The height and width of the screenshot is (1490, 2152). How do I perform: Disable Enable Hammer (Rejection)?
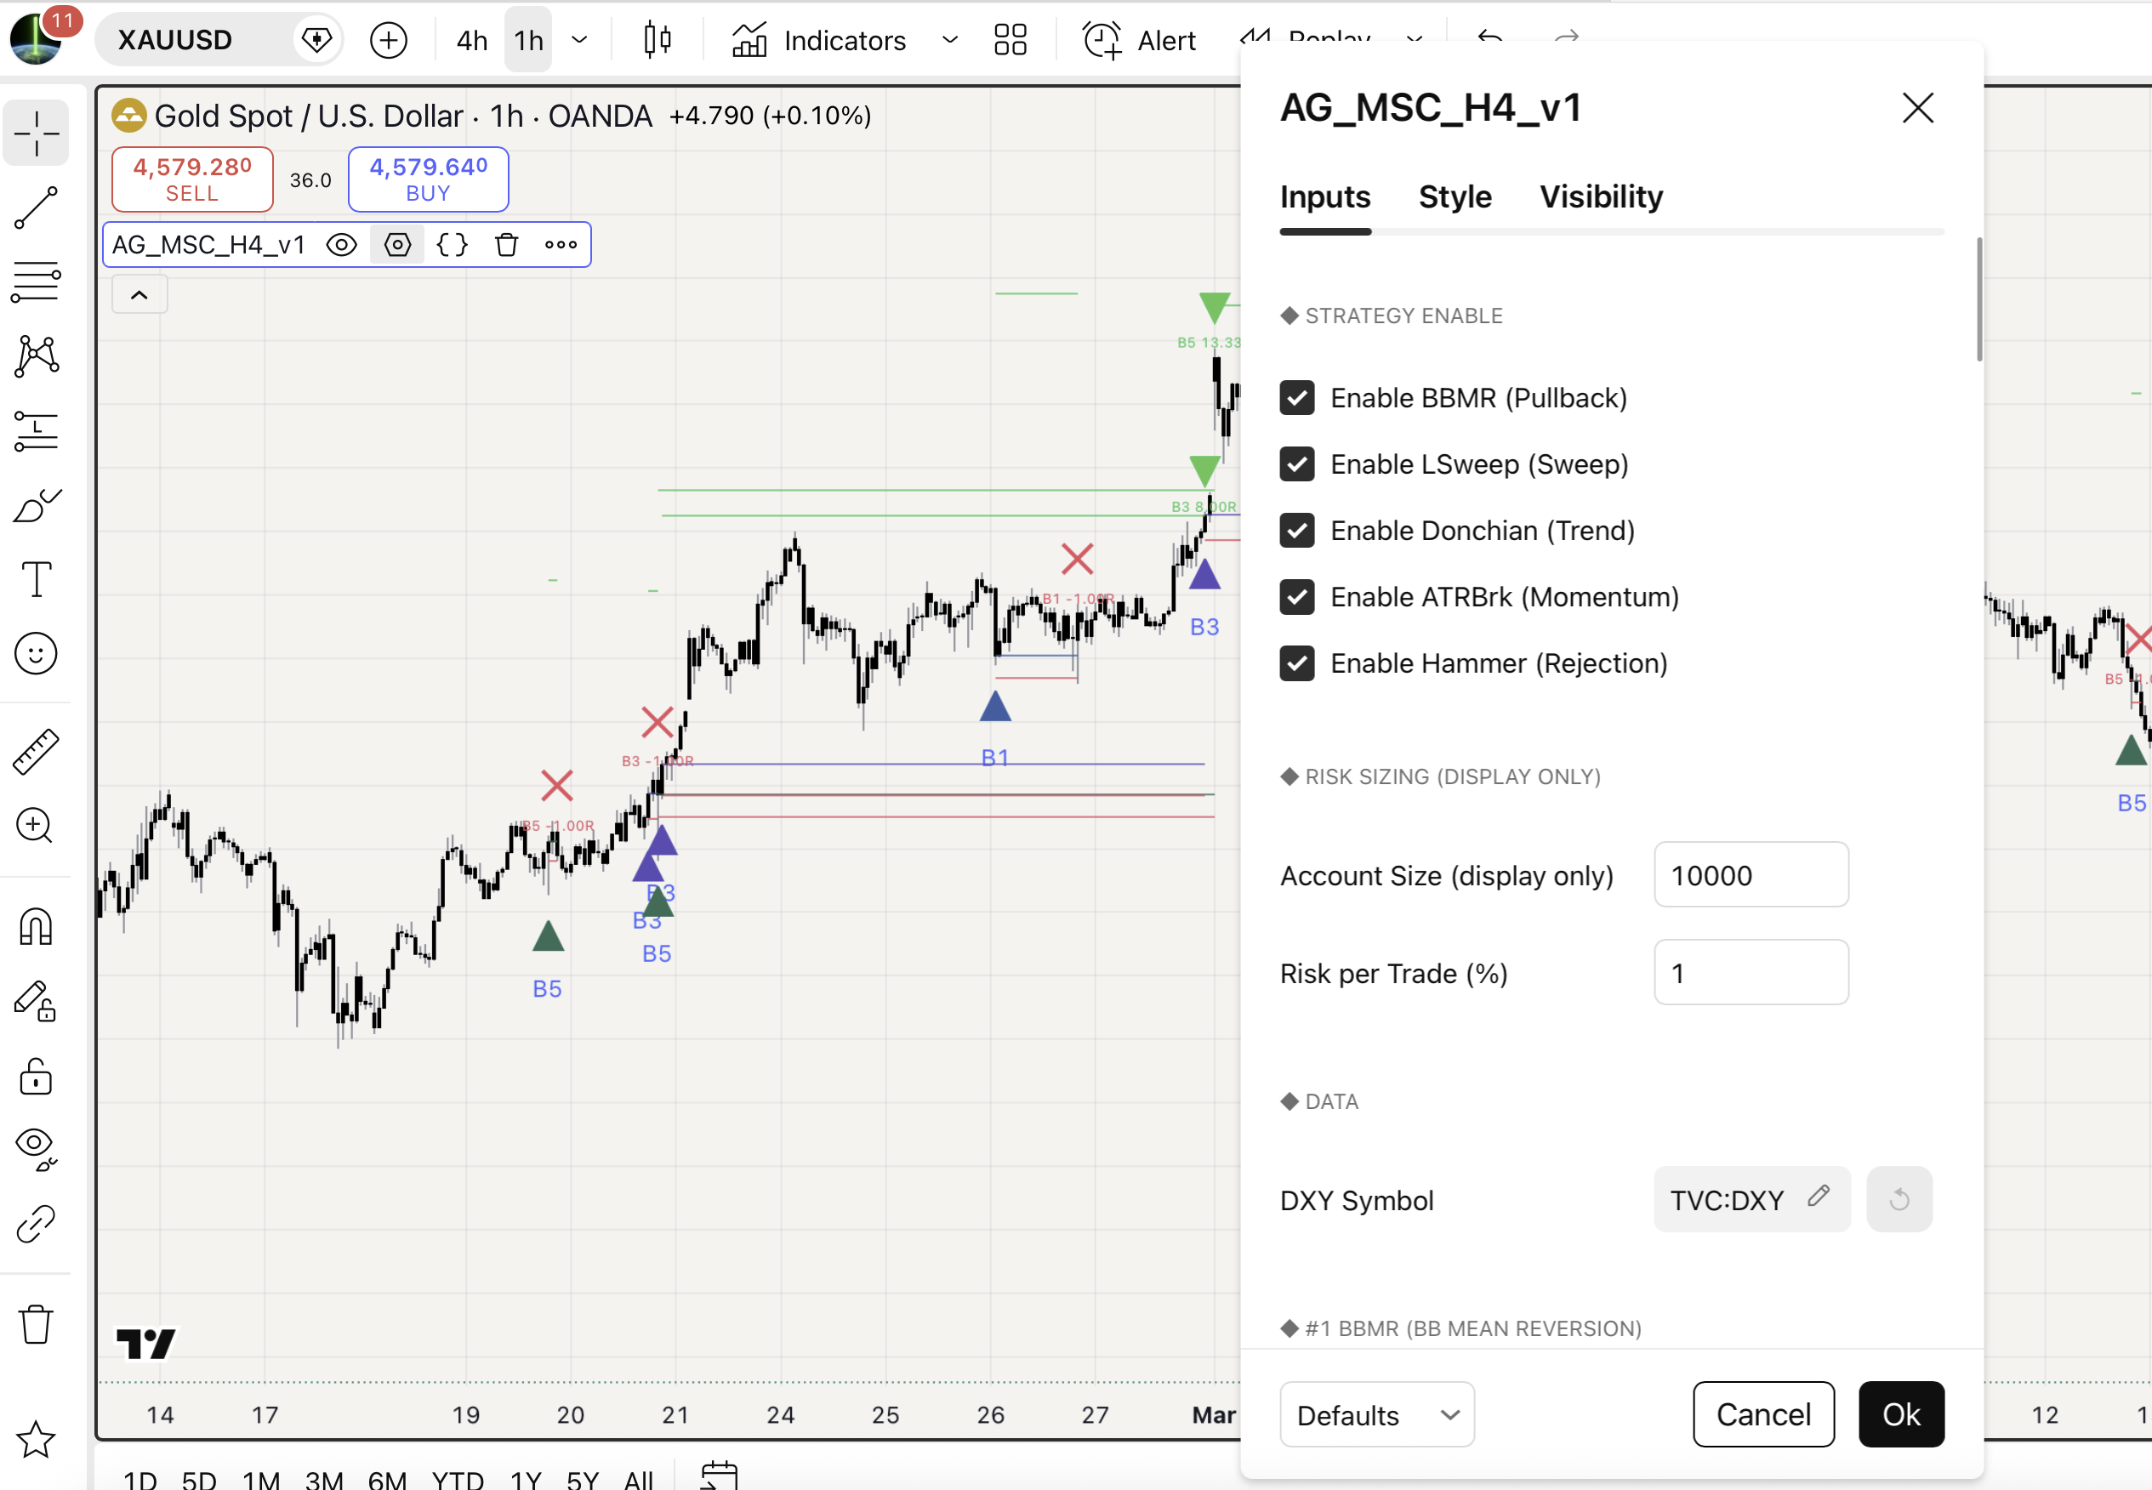pos(1297,663)
